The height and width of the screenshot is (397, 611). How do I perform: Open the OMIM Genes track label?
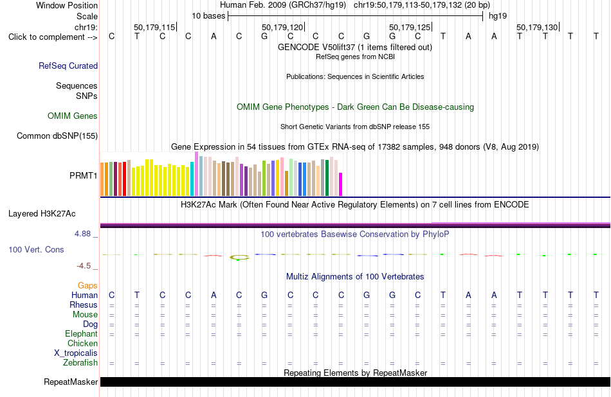pyautogui.click(x=73, y=116)
